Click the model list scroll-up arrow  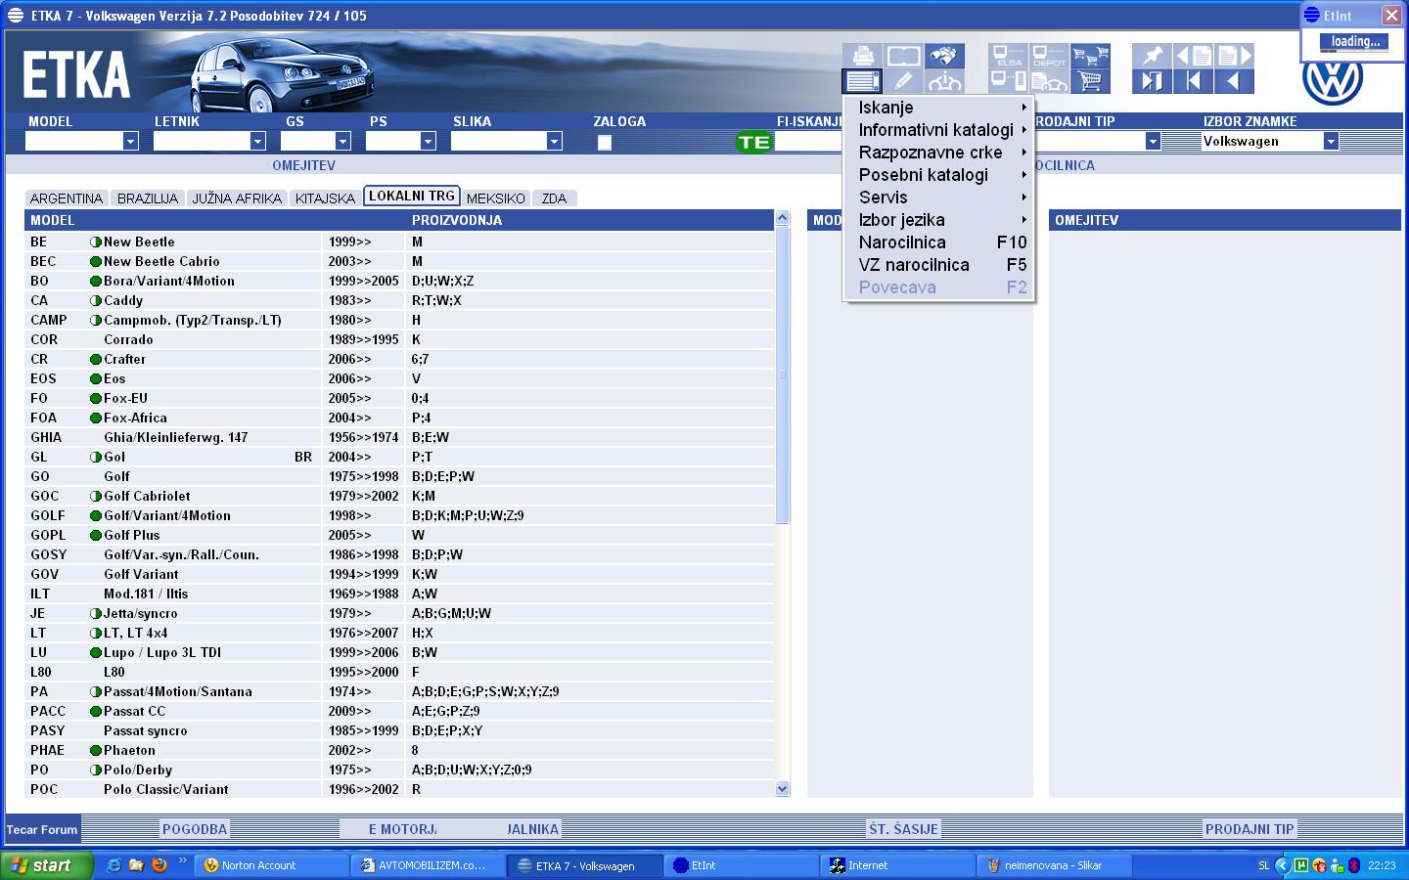pos(782,219)
